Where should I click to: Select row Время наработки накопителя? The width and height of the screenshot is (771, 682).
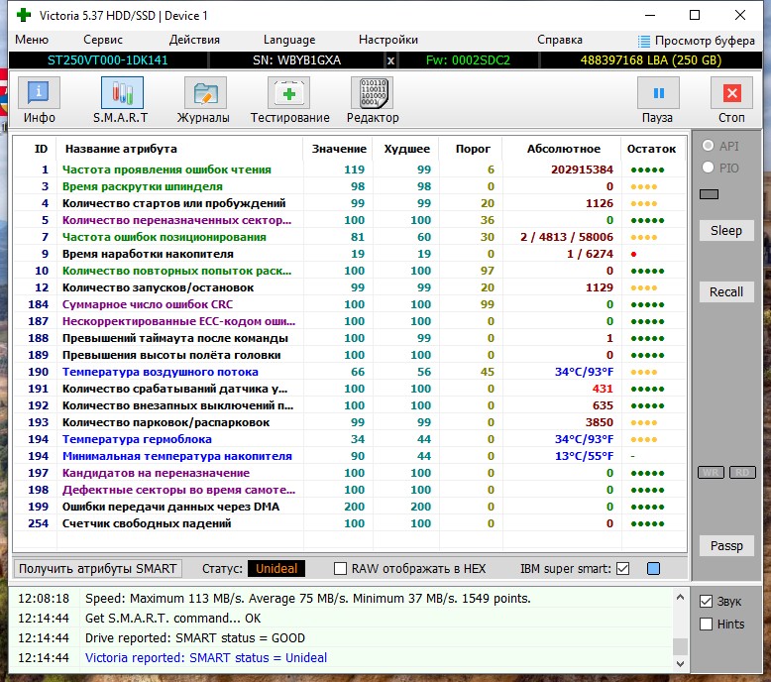pyautogui.click(x=350, y=254)
